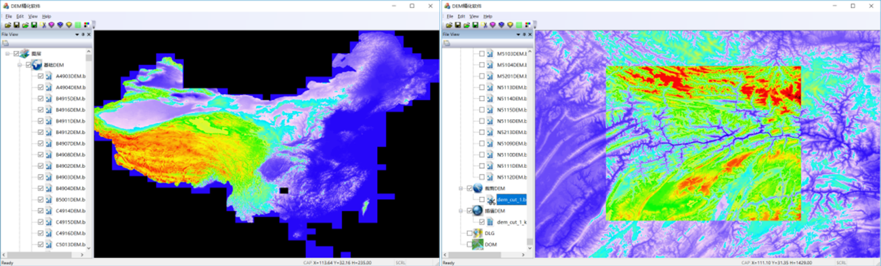Image resolution: width=881 pixels, height=266 pixels.
Task: Open the File View panel dropdown arrow on left
Action: [77, 35]
